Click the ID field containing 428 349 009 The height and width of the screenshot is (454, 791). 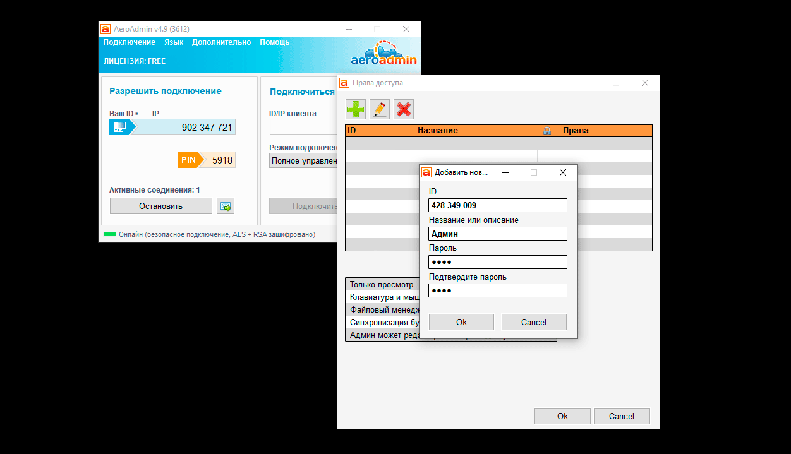point(498,205)
